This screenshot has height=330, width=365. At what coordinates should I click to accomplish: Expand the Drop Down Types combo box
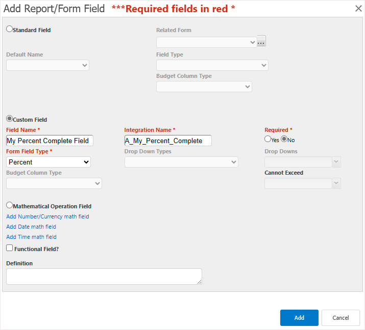click(x=181, y=162)
